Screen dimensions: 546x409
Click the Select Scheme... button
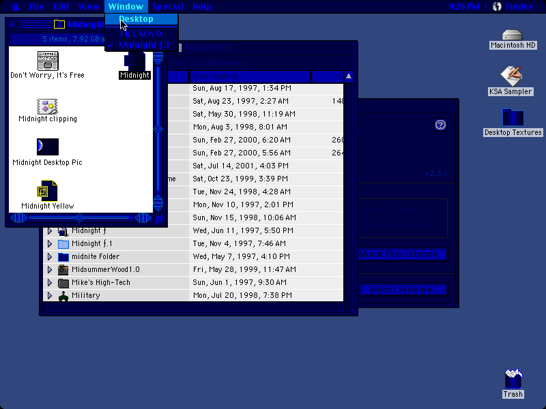click(x=403, y=290)
